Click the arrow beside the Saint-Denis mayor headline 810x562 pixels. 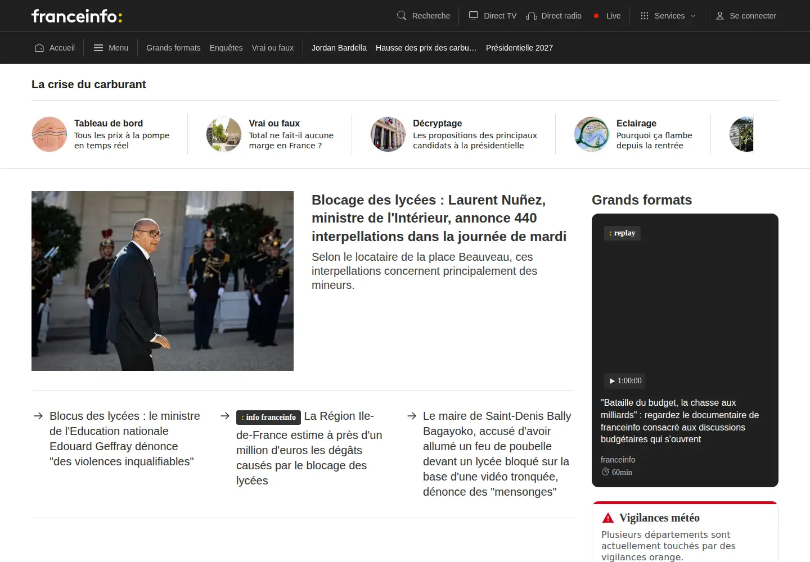[412, 416]
